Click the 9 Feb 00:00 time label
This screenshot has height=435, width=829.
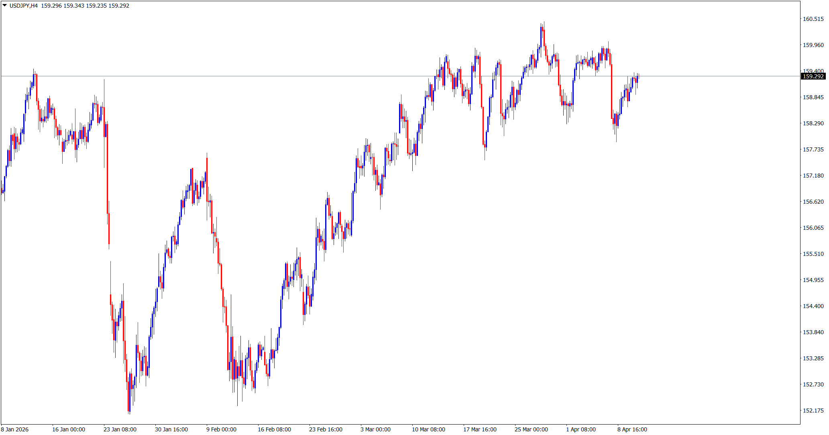tap(221, 429)
